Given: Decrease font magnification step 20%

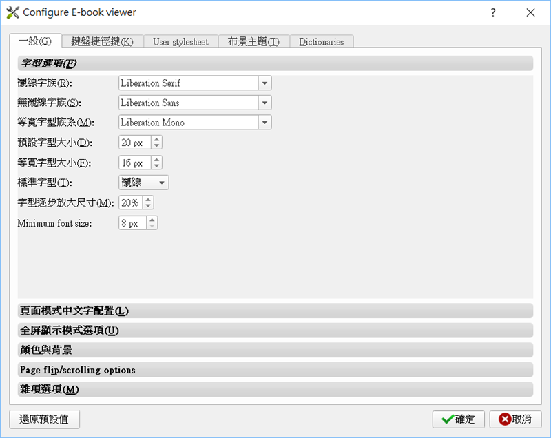Looking at the screenshot, I should point(148,206).
